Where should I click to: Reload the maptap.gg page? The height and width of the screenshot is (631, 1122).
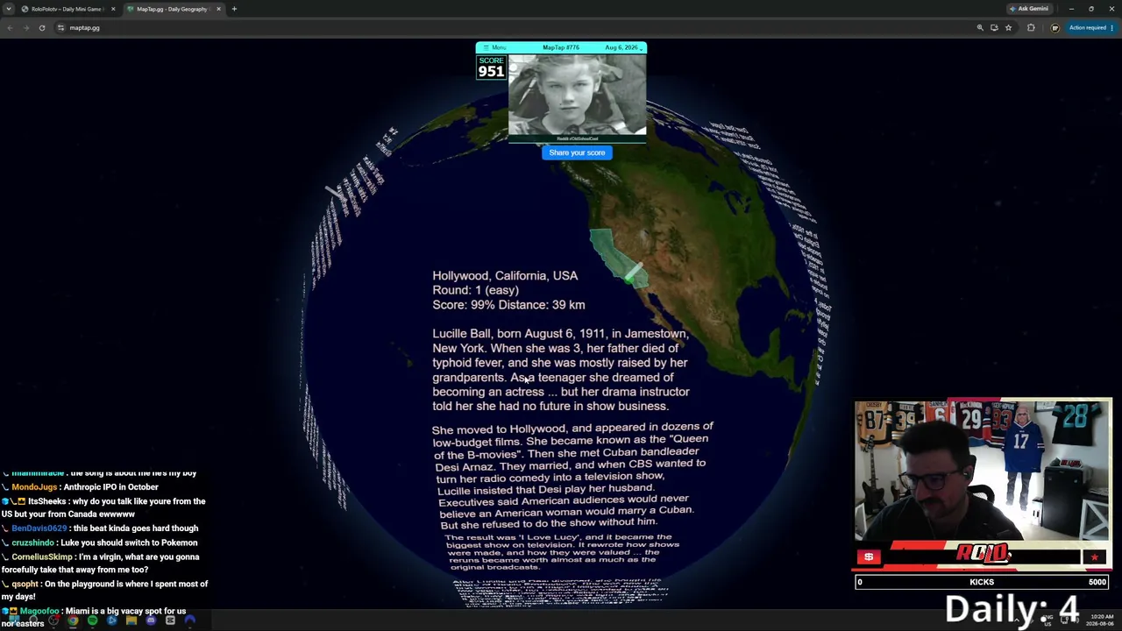42,28
